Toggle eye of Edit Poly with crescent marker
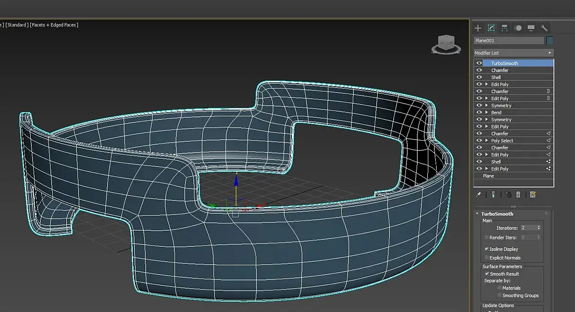 pos(479,98)
